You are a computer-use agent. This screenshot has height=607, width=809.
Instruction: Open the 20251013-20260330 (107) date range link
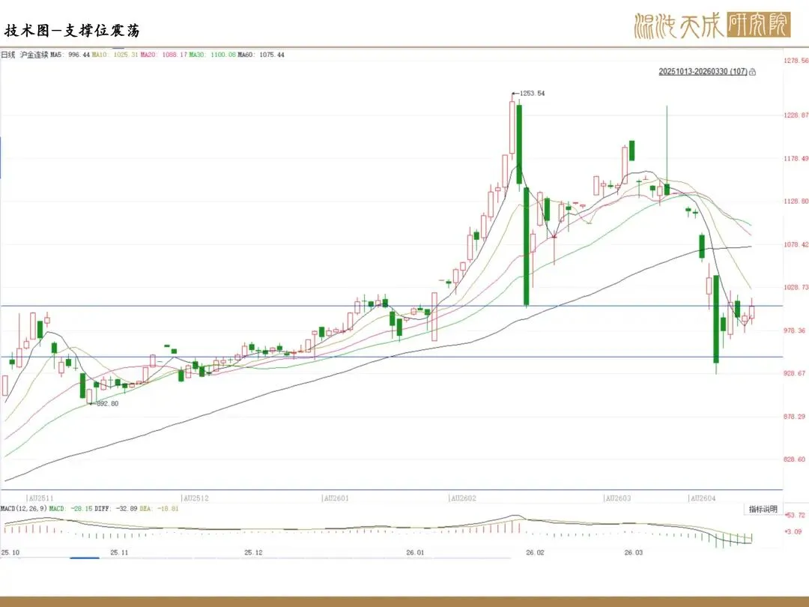coord(703,72)
